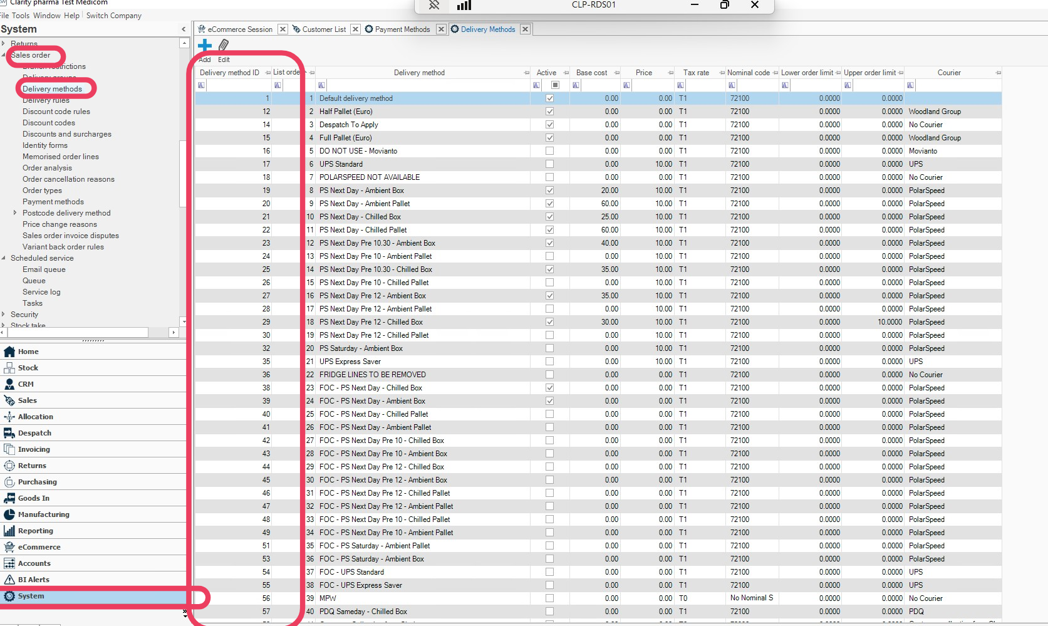The width and height of the screenshot is (1048, 626).
Task: Open the Home module icon
Action: tap(9, 352)
